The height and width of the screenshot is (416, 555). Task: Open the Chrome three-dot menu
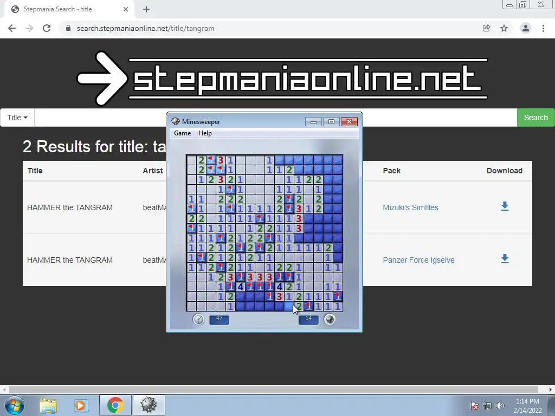(x=543, y=28)
